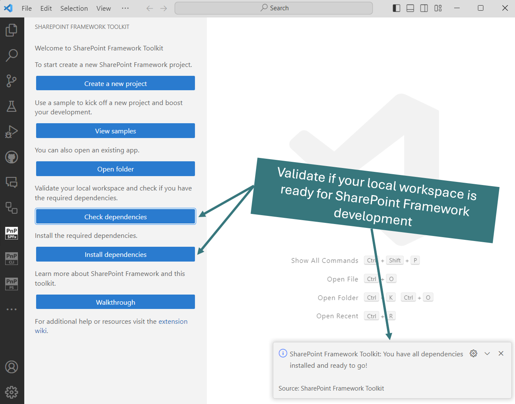Screen dimensions: 515x404
Task: Click the Open folder button
Action: [x=116, y=169]
